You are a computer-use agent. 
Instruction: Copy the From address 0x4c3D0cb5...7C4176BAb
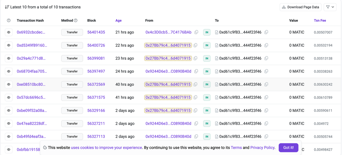pos(196,32)
